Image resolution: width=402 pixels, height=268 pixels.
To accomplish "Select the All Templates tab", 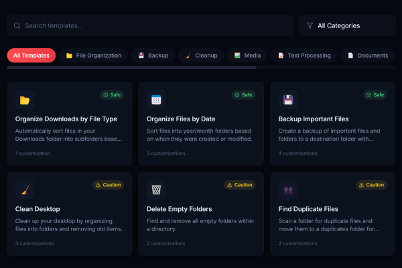I will pyautogui.click(x=31, y=56).
